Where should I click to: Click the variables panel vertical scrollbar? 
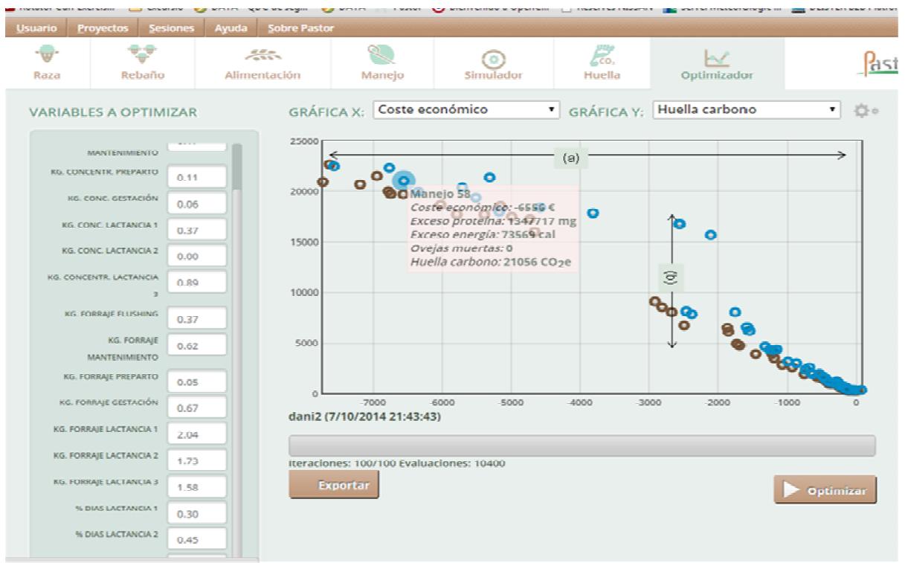tap(237, 166)
